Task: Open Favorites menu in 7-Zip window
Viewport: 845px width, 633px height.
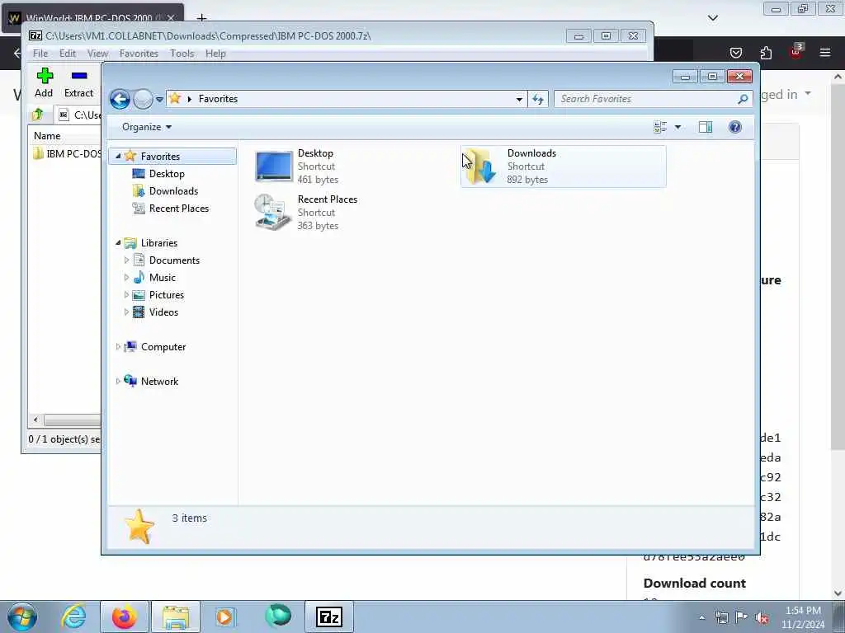Action: coord(139,54)
